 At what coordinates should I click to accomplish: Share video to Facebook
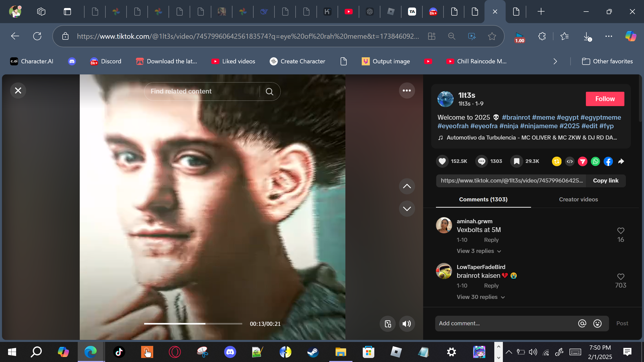pyautogui.click(x=608, y=161)
